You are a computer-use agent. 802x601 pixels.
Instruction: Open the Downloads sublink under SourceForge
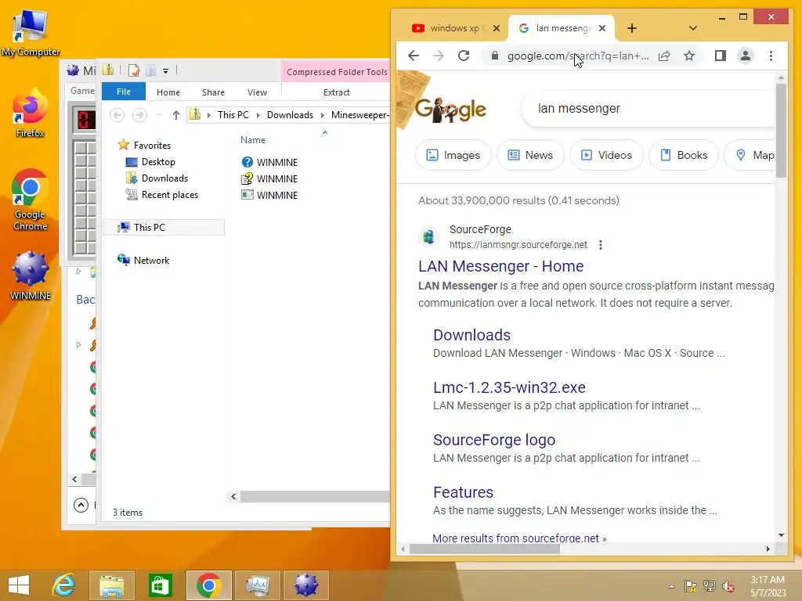pos(471,335)
